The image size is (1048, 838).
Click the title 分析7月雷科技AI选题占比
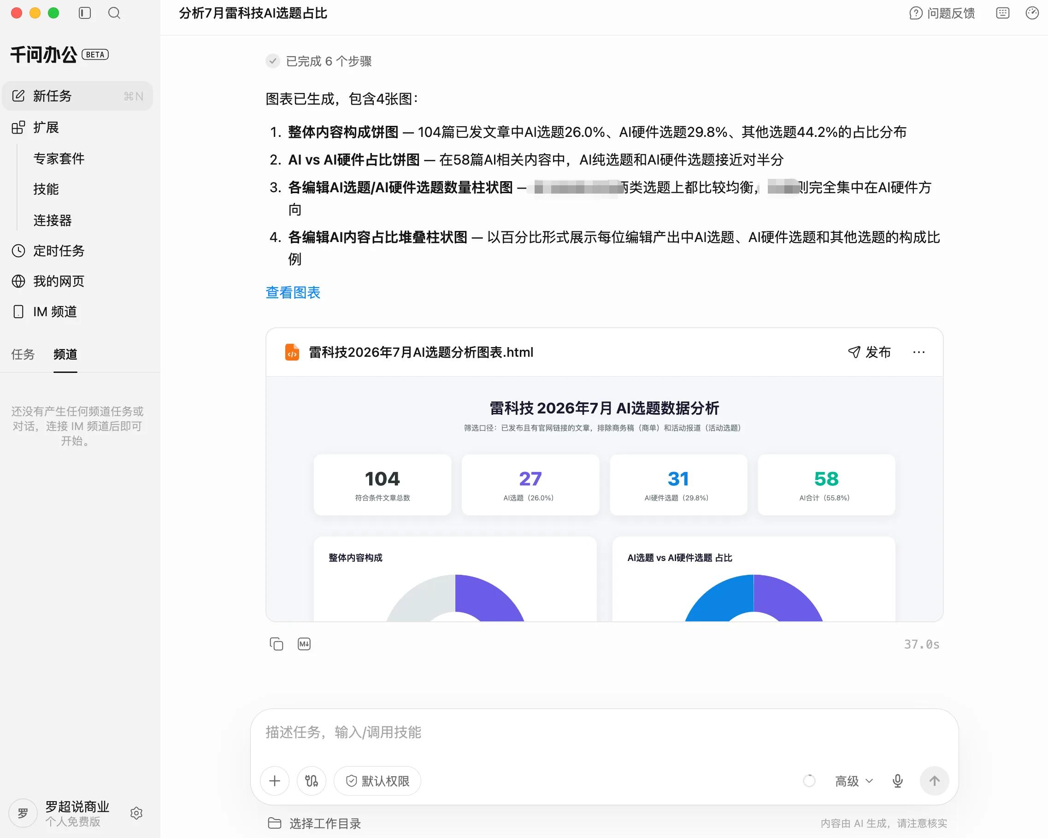click(x=253, y=13)
